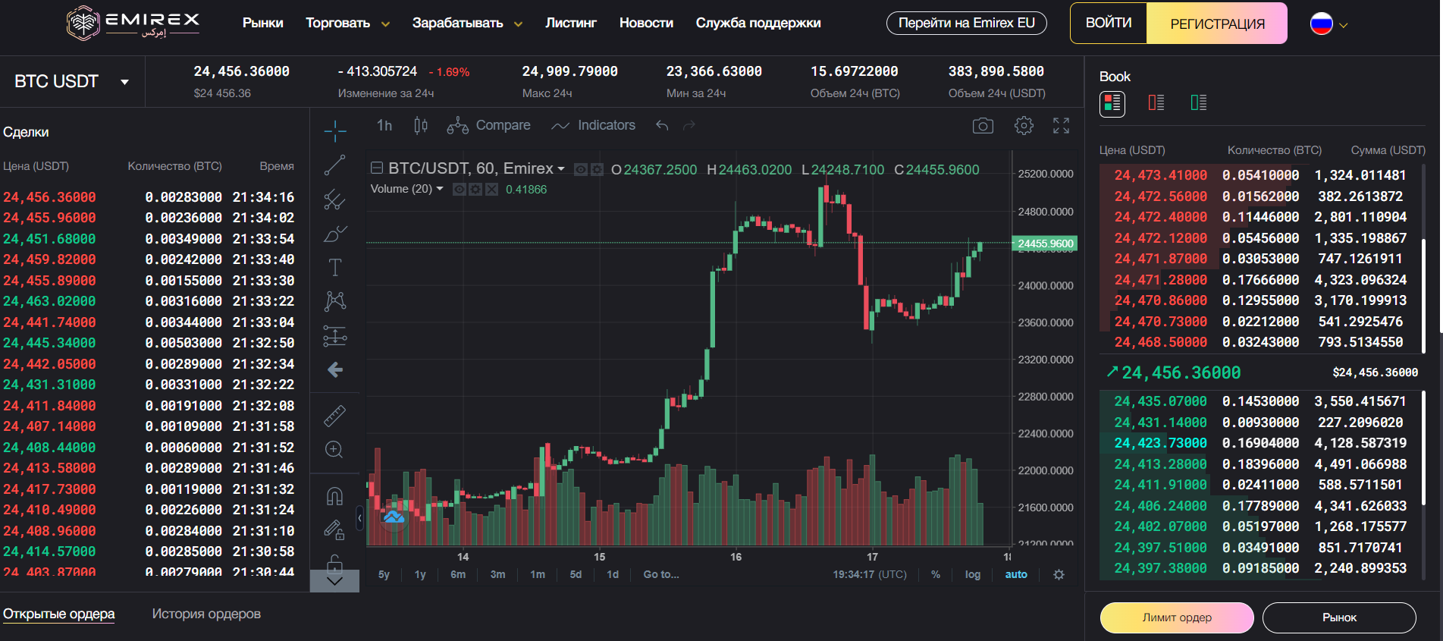This screenshot has height=641, width=1443.
Task: Open chart axis properties gear at bottom
Action: click(1059, 574)
